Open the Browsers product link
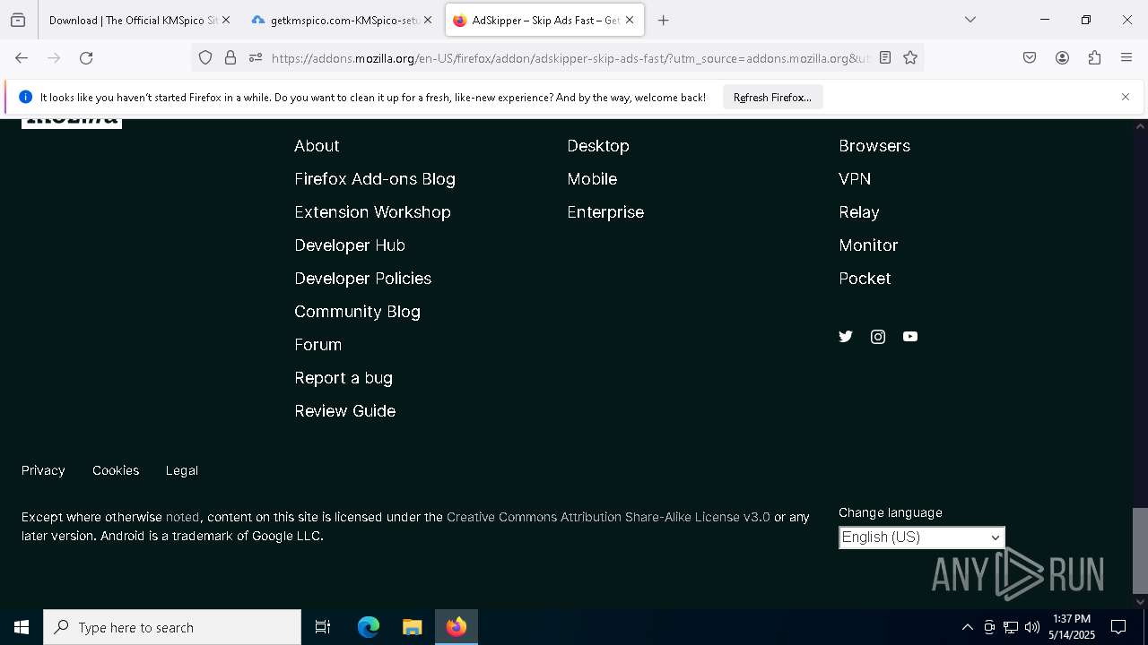The image size is (1148, 645). click(x=874, y=146)
